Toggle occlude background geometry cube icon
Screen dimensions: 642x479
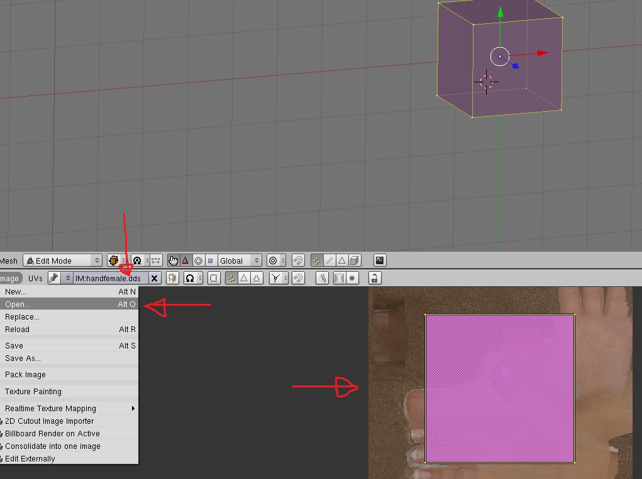tap(354, 261)
